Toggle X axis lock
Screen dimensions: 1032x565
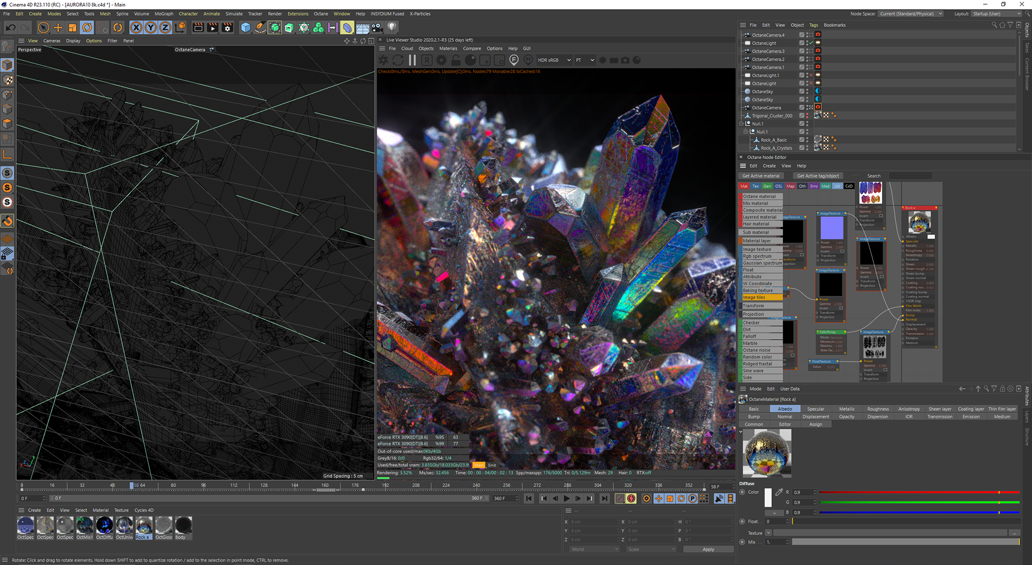[136, 27]
